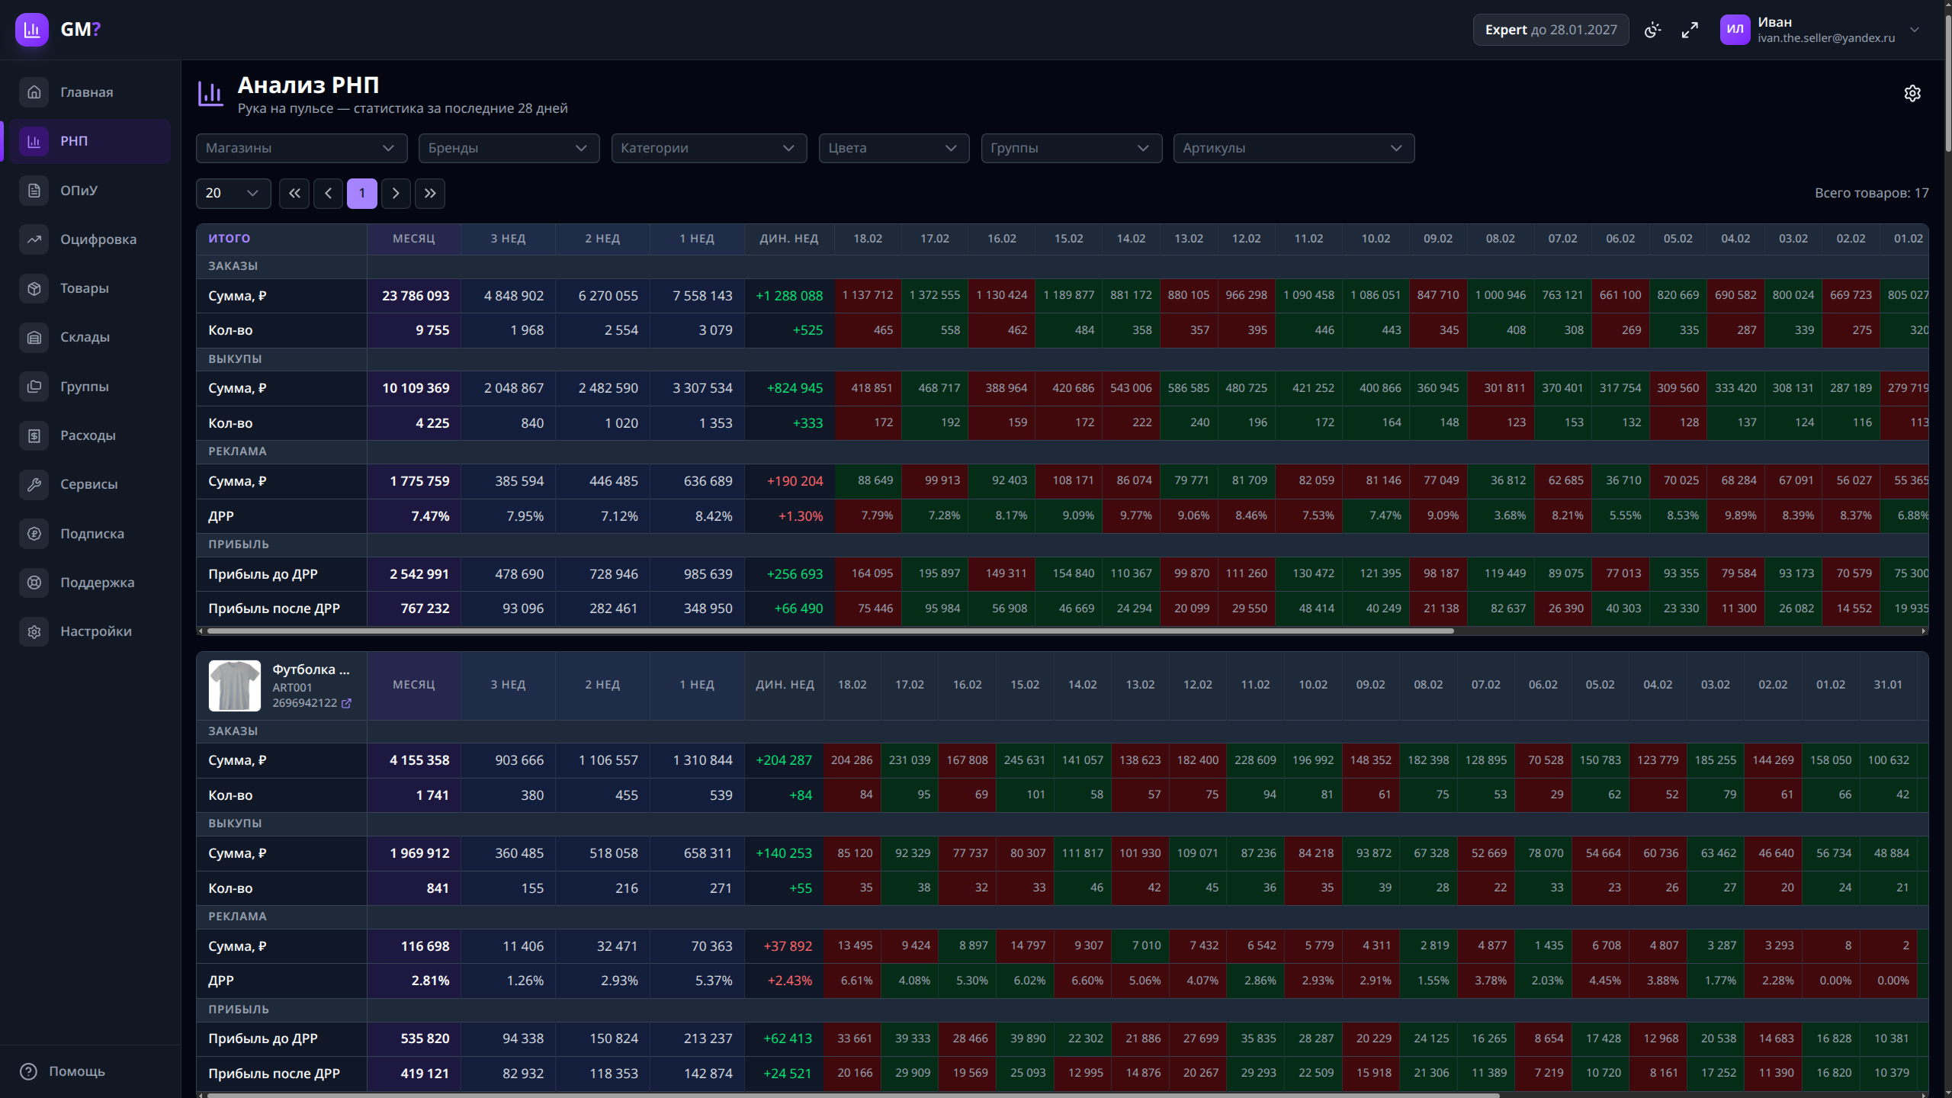Go to first page double-arrow icon
The height and width of the screenshot is (1098, 1952).
(x=294, y=193)
